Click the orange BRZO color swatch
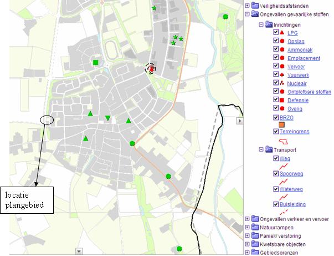 (281, 124)
